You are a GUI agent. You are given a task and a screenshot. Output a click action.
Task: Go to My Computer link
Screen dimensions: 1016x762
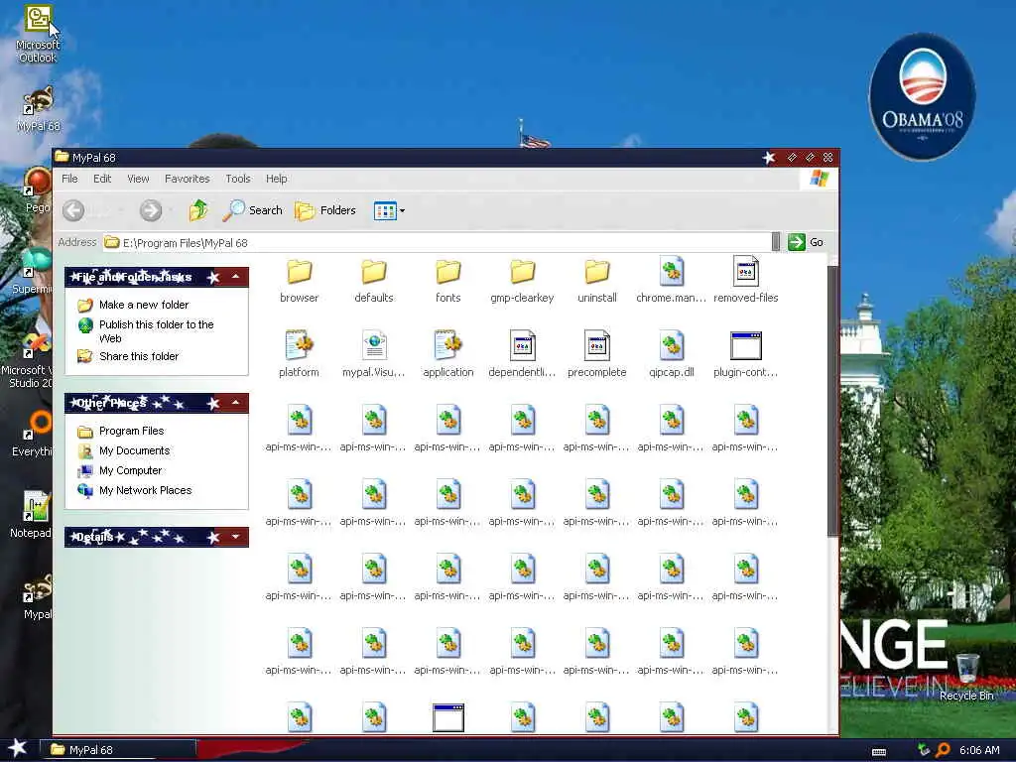120,470
